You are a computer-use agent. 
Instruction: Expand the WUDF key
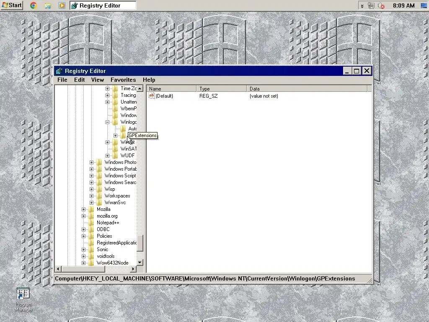[108, 156]
